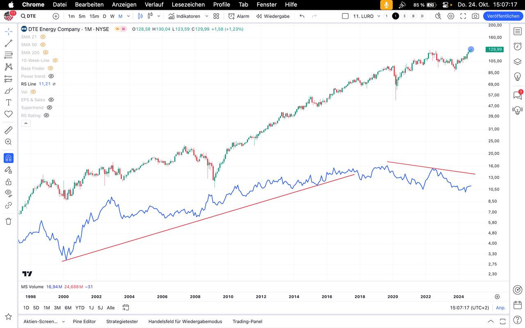
Task: Open the alerts clock icon in right sidebar
Action: coord(518,46)
